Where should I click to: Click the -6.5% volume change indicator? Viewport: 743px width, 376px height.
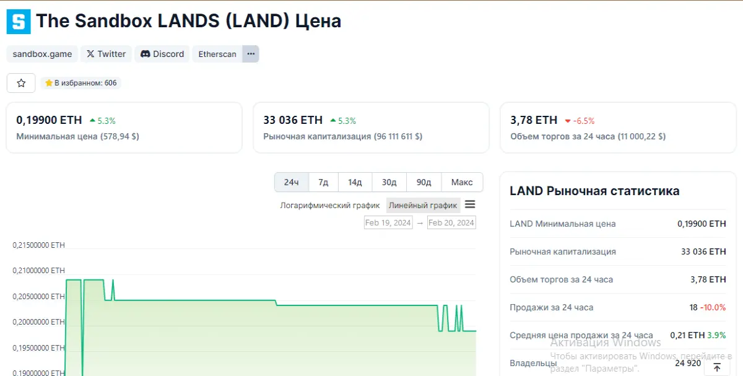pos(580,121)
